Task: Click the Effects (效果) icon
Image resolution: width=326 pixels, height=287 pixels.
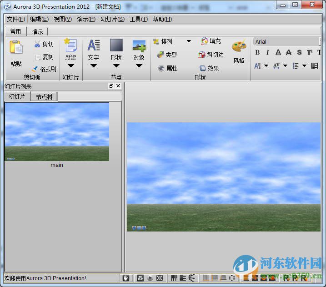Action: pyautogui.click(x=202, y=68)
